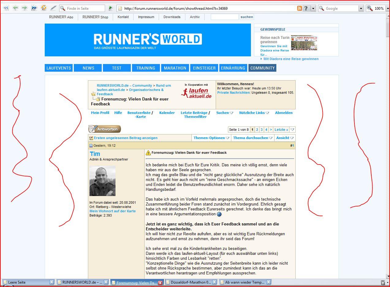
Task: Open the TRAINING navigation tab
Action: coord(146,68)
